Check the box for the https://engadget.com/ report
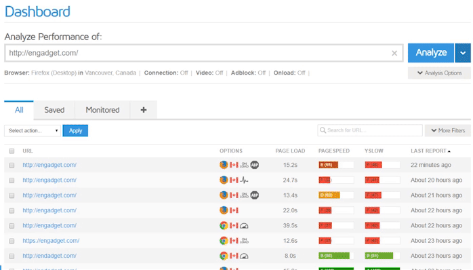The height and width of the screenshot is (270, 473). (12, 241)
